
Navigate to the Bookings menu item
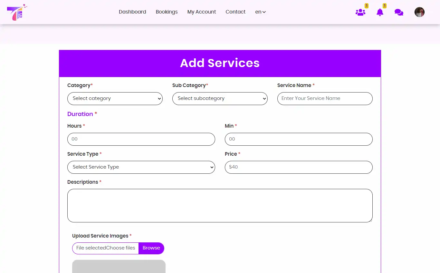point(167,12)
